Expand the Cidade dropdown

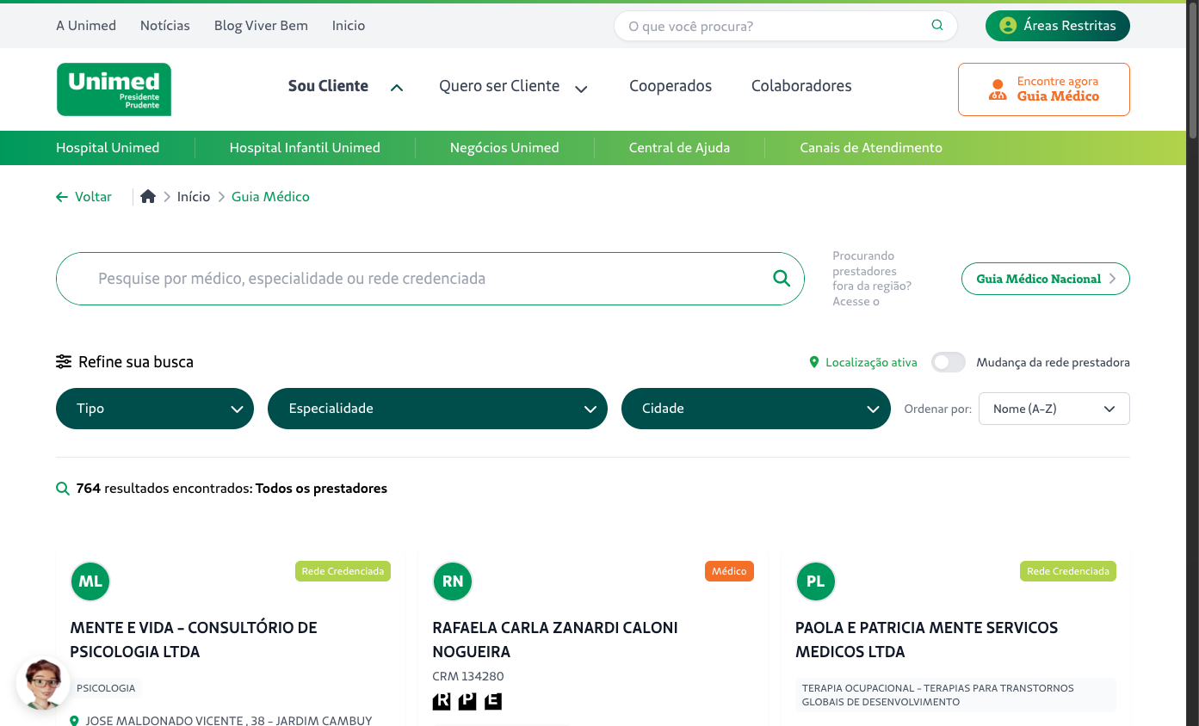755,408
